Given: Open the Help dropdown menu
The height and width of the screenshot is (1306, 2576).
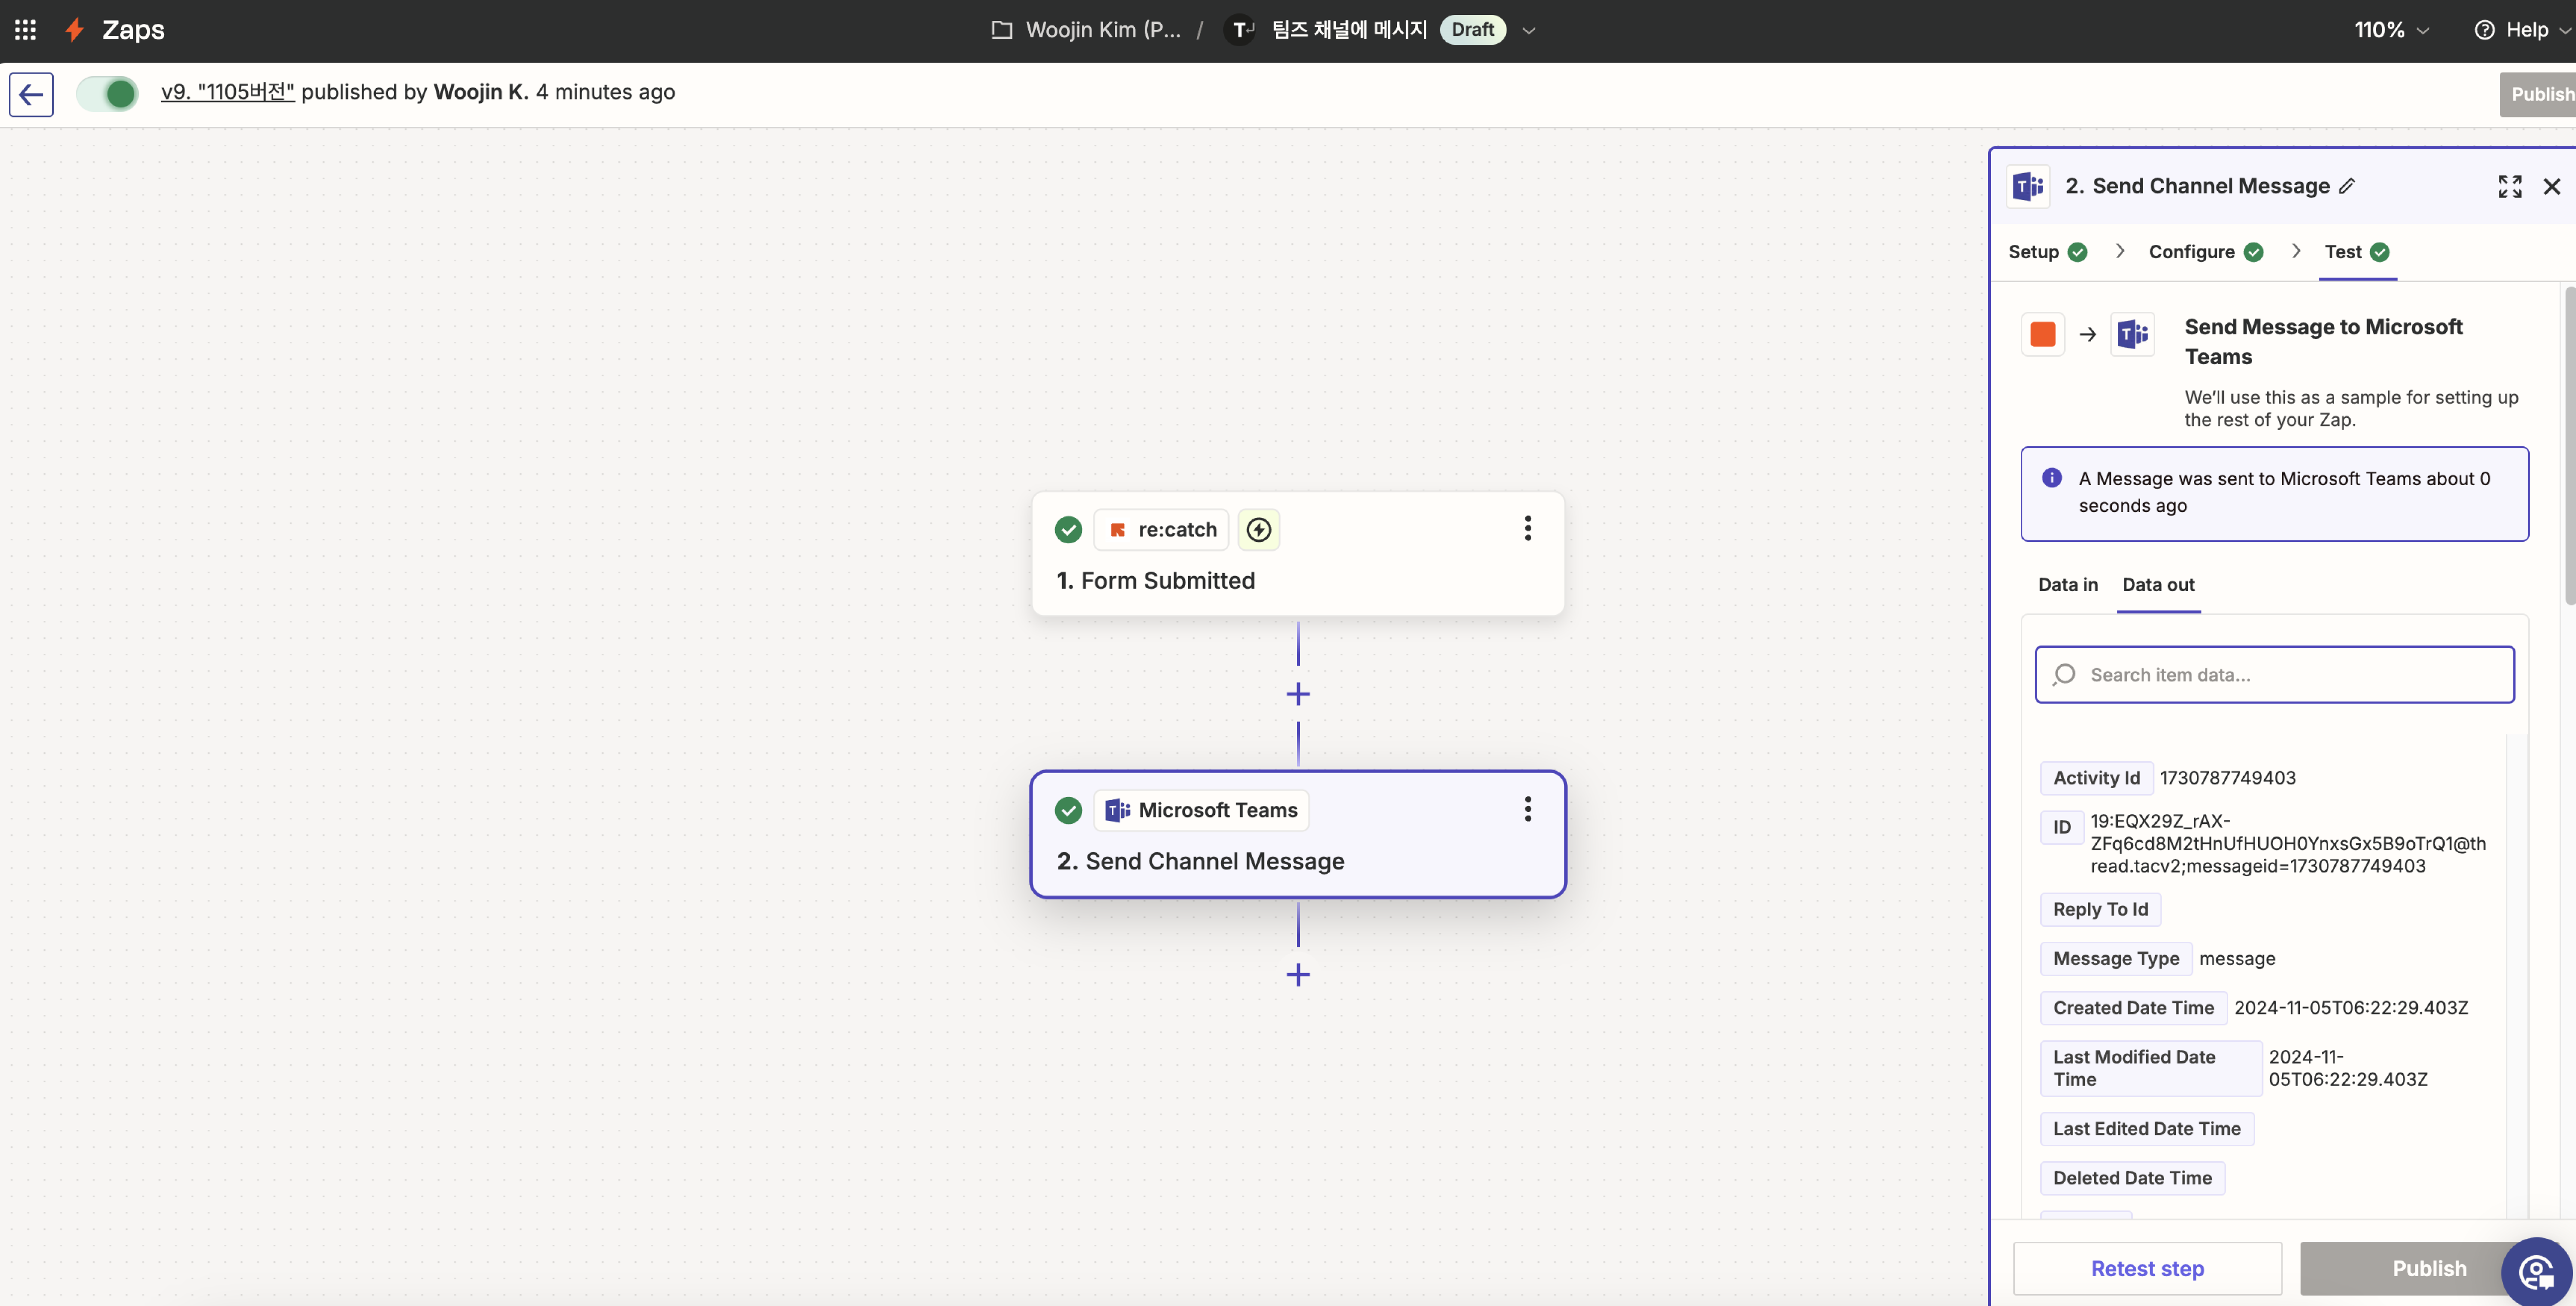Looking at the screenshot, I should click(2521, 30).
